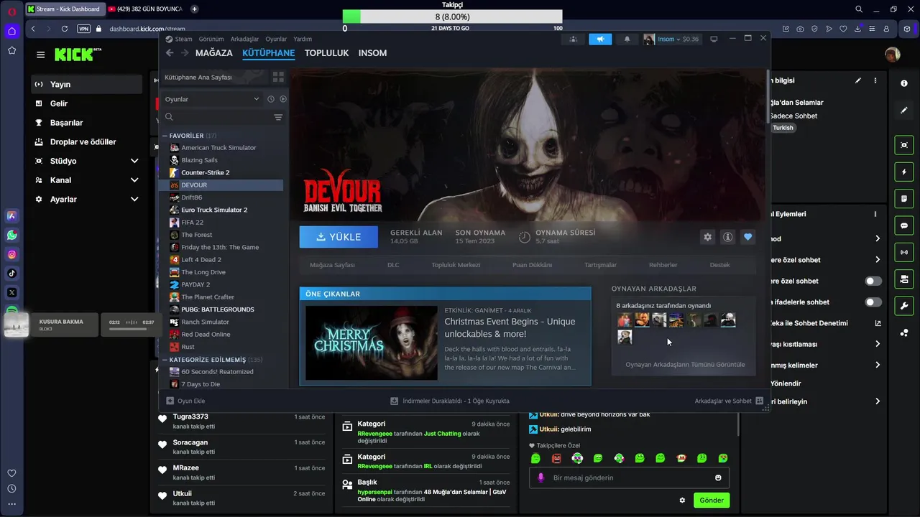Expand the Stüdyo menu in Kick
The image size is (920, 517).
point(134,161)
